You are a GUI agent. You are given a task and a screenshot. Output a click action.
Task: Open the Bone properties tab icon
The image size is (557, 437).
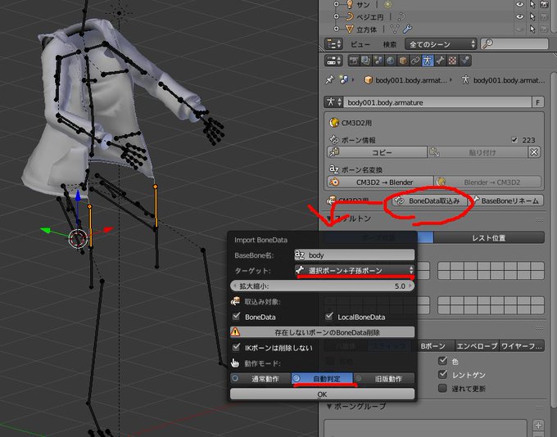[440, 61]
